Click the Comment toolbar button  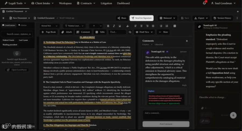(83, 32)
